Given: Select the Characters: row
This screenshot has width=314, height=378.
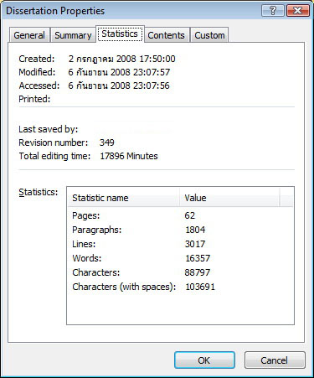Looking at the screenshot, I should (x=181, y=272).
